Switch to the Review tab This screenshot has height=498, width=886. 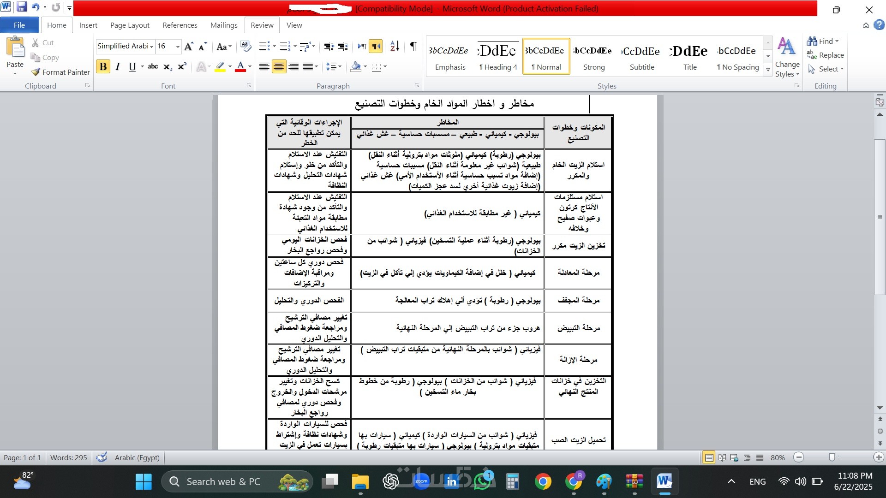click(x=262, y=25)
